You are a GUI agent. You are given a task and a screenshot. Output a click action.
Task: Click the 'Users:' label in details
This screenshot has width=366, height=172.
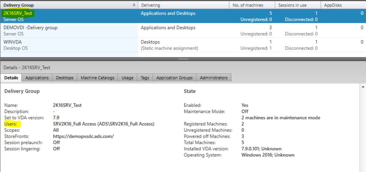11,124
